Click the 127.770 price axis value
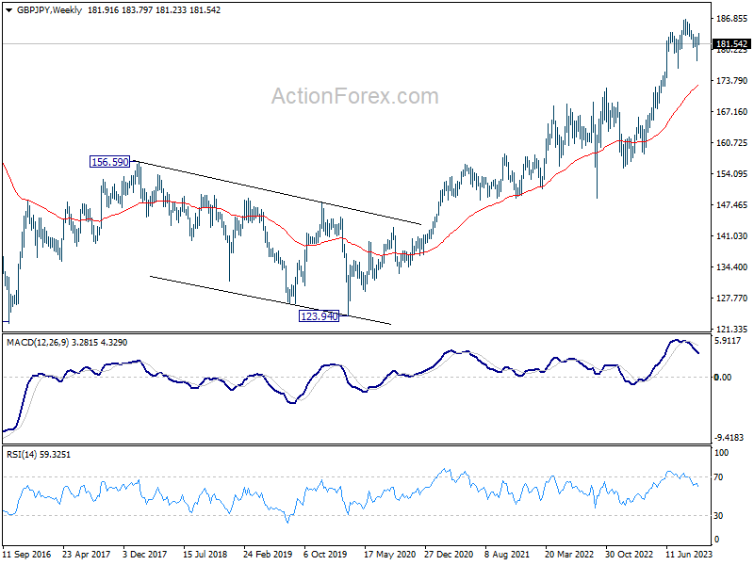This screenshot has width=754, height=565. (731, 299)
